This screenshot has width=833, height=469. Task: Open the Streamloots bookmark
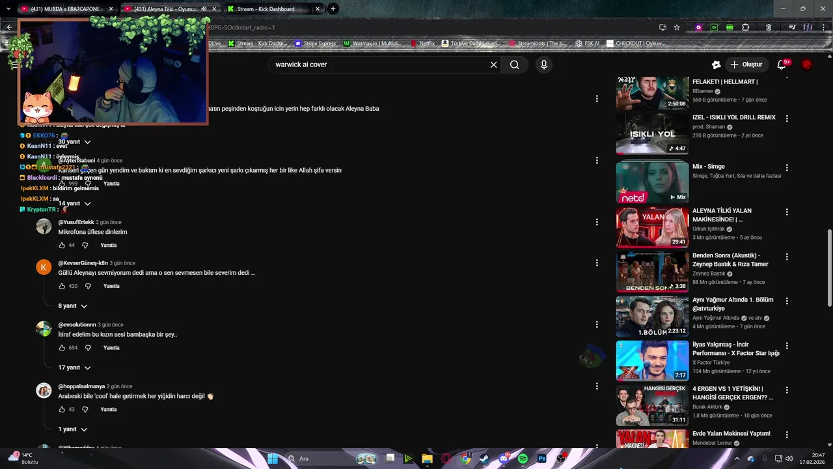point(538,44)
